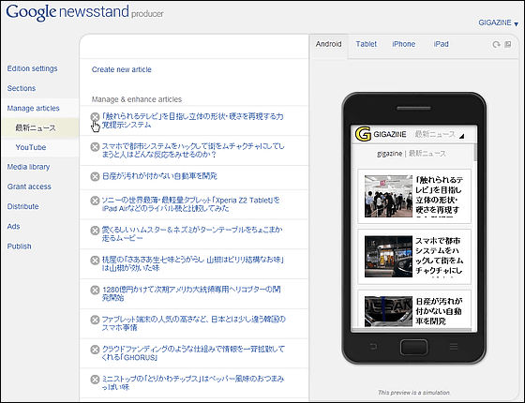Switch to the iPad preview tab
The height and width of the screenshot is (403, 525).
tap(441, 44)
